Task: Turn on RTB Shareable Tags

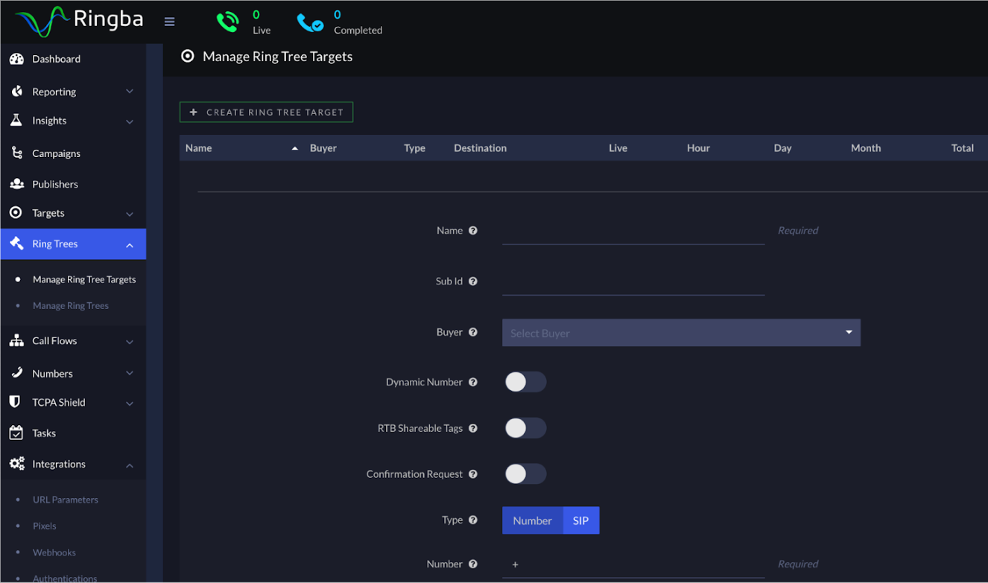Action: coord(525,427)
